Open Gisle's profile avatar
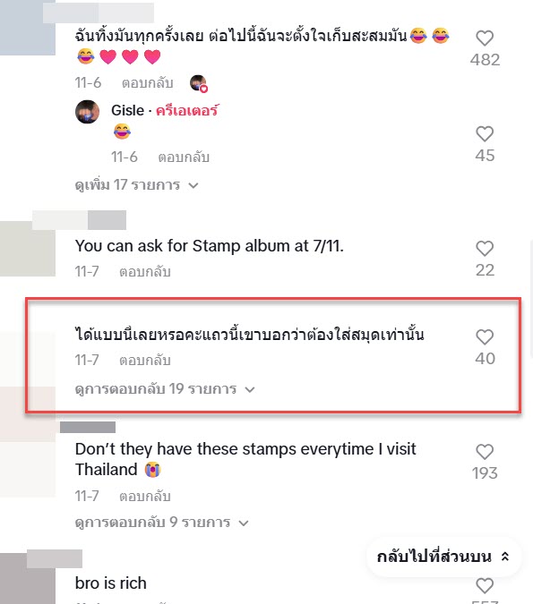Screen dimensions: 533x604 (87, 112)
